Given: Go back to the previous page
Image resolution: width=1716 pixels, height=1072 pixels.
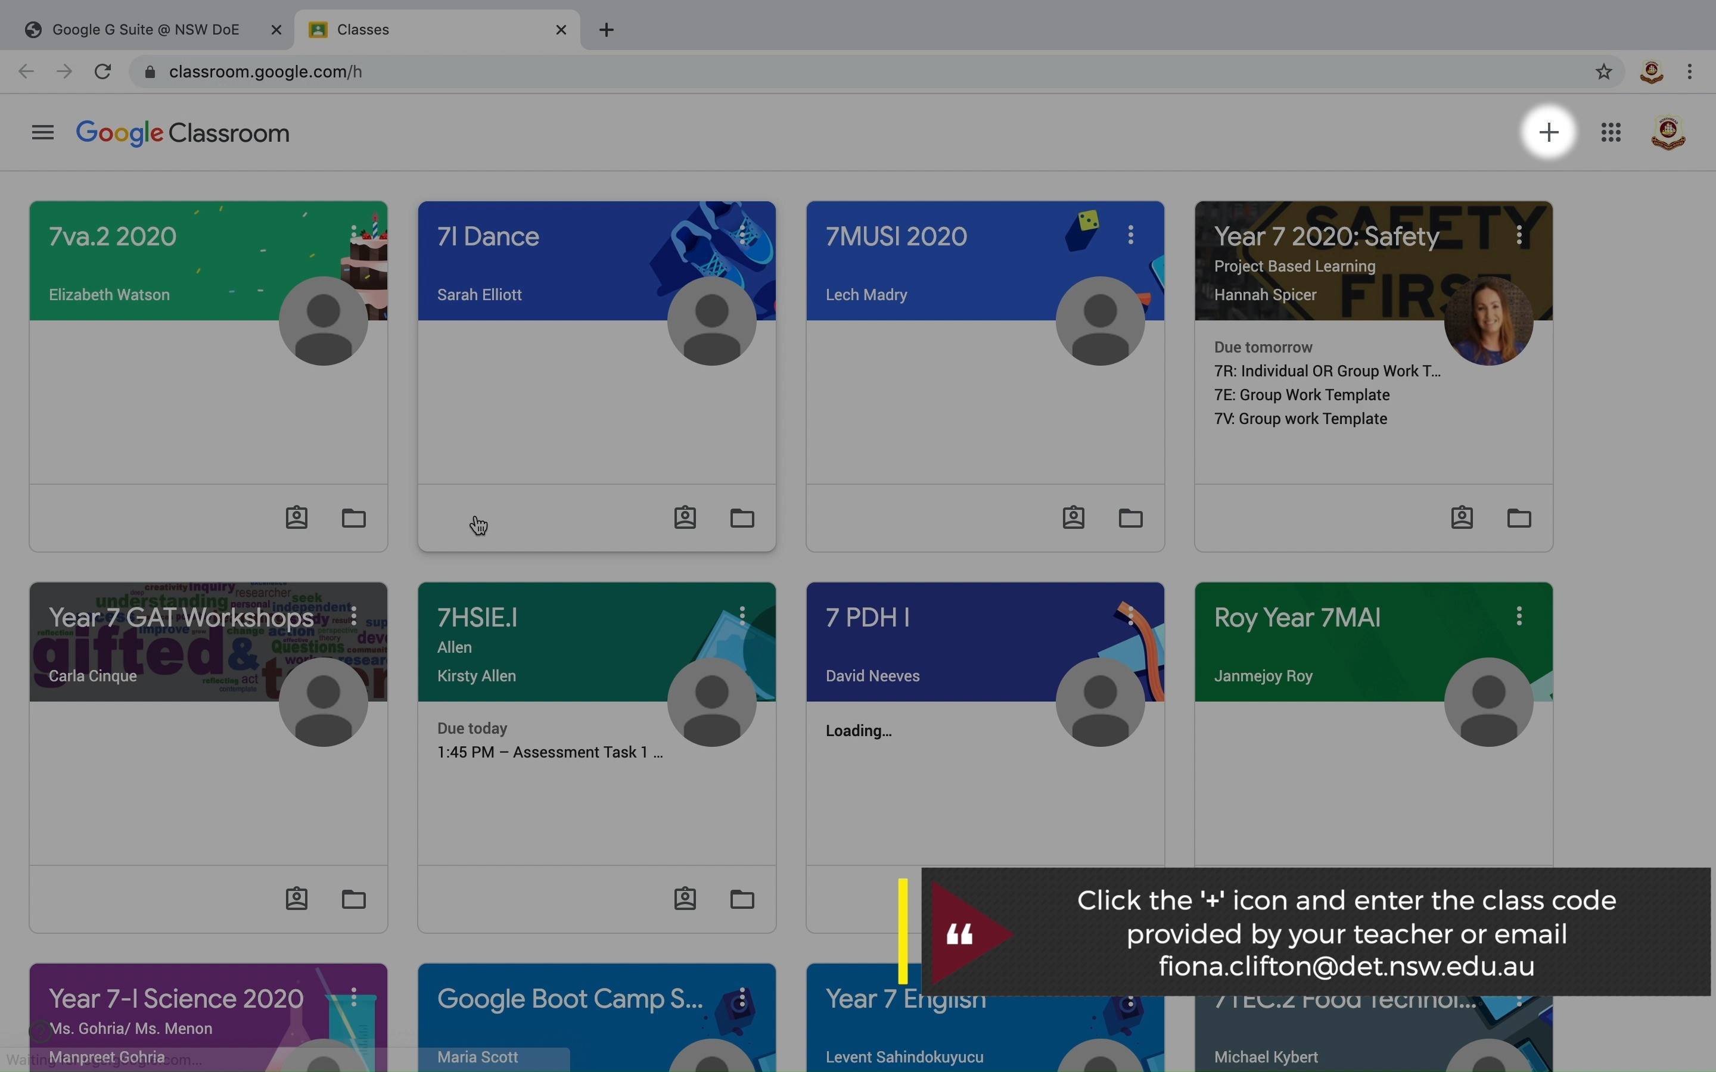Looking at the screenshot, I should [x=26, y=71].
